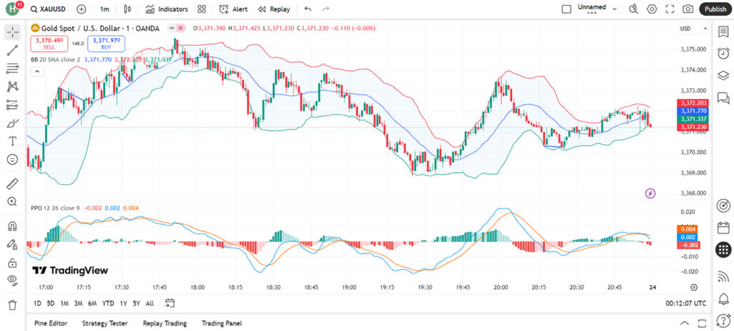This screenshot has width=734, height=331.
Task: Select the Text tool in left toolbar
Action: 13,141
